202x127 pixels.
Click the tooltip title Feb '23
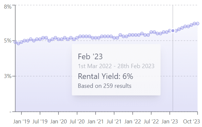90,57
